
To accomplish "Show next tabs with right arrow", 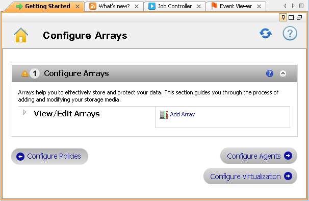I will tap(293, 6).
